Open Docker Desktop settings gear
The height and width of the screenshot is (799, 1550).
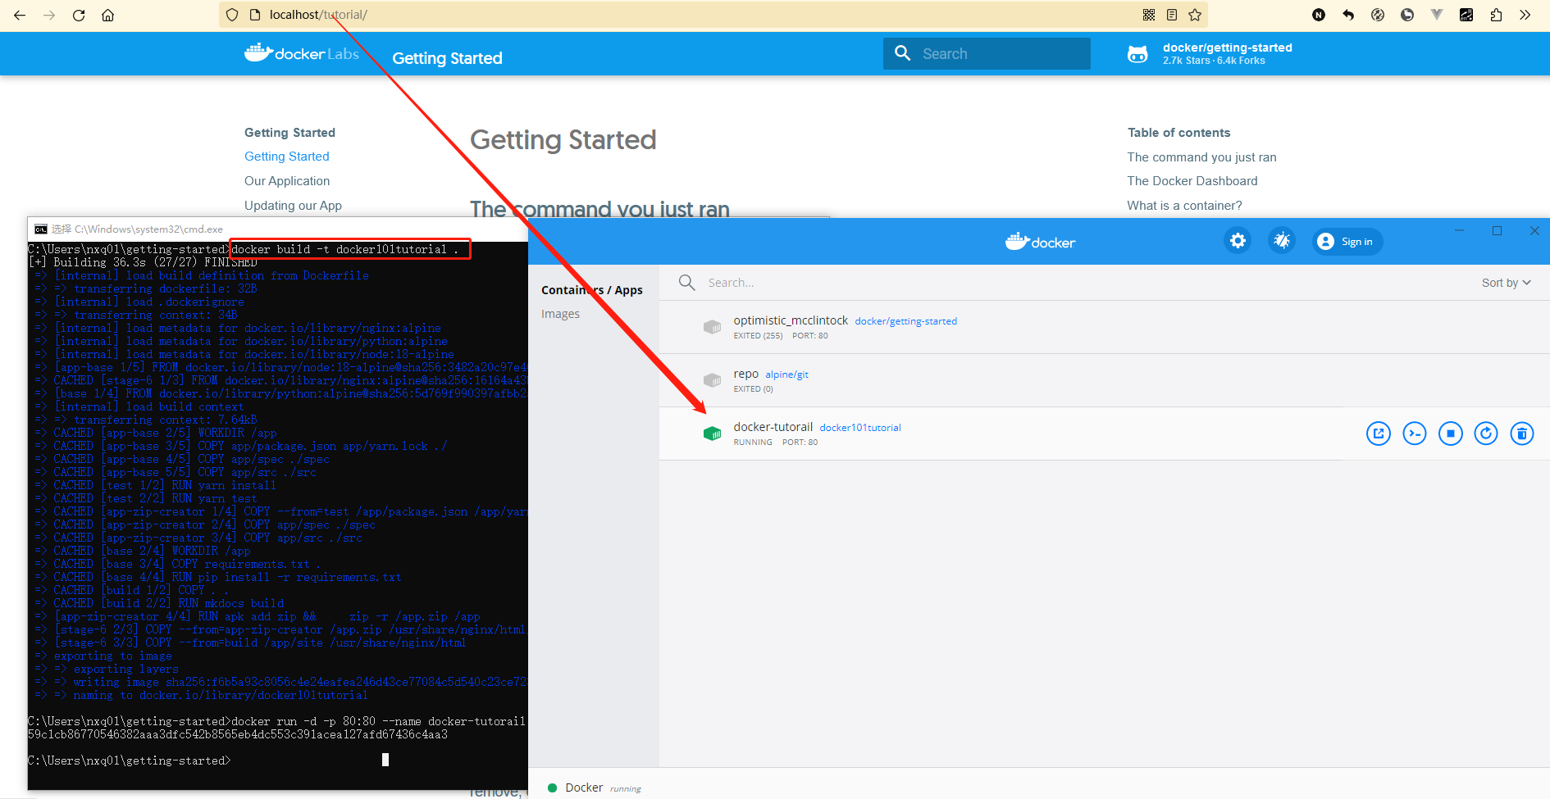(x=1238, y=241)
